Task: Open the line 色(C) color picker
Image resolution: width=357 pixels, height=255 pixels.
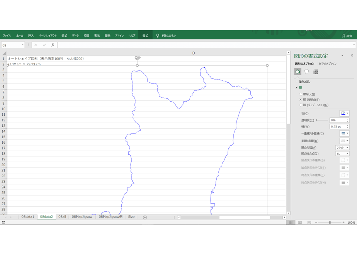Action: pos(344,113)
